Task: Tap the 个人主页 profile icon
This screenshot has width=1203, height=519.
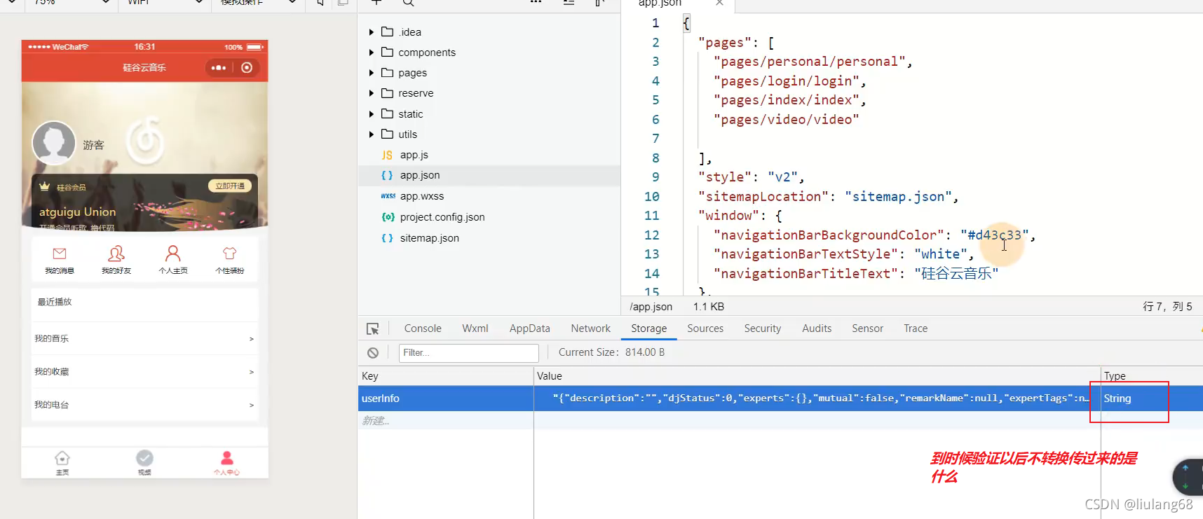Action: (172, 253)
